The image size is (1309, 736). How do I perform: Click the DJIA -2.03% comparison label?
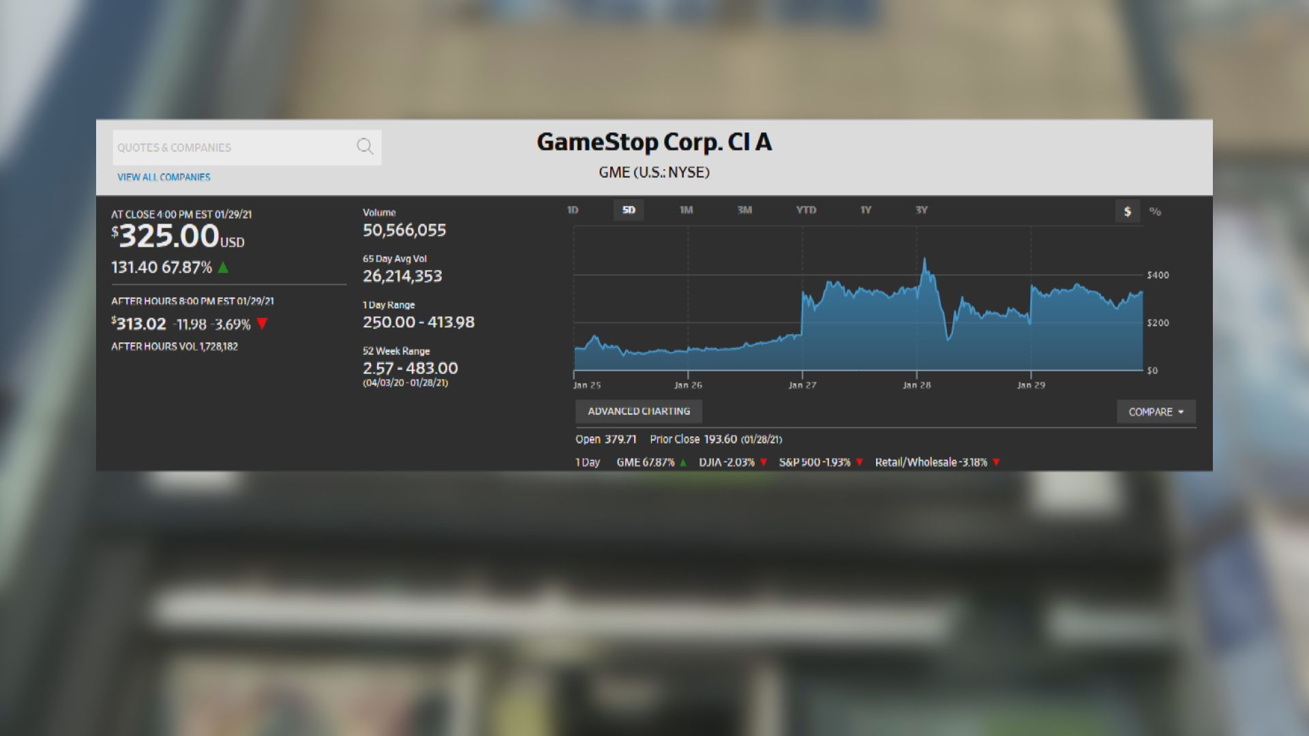click(727, 462)
